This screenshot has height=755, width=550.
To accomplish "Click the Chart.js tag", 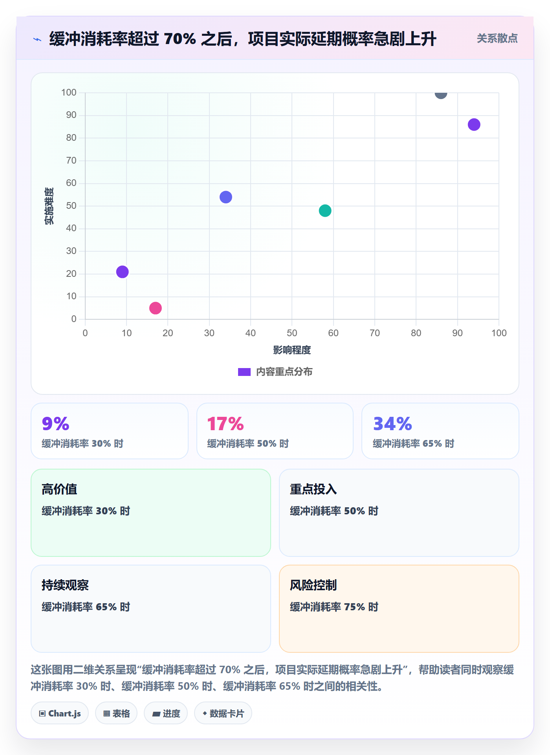I will click(60, 713).
